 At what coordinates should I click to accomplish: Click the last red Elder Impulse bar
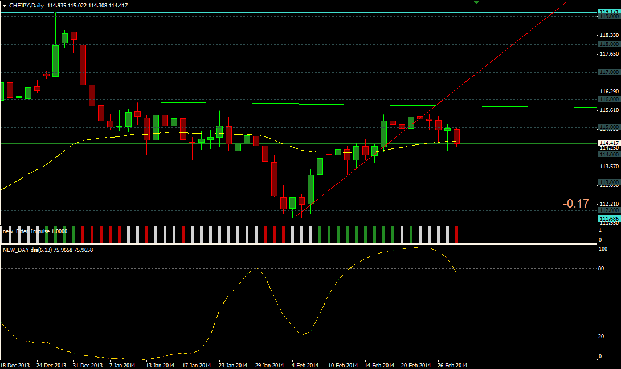[x=457, y=234]
